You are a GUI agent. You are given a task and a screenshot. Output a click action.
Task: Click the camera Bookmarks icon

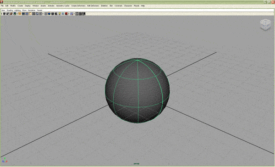coord(11,14)
